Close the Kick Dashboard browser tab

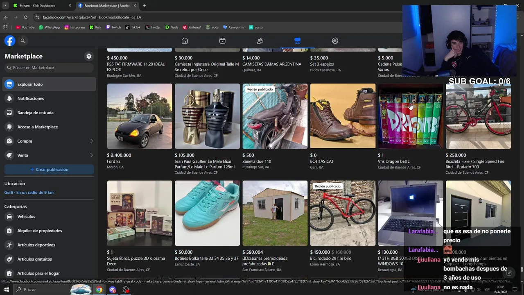[x=70, y=6]
